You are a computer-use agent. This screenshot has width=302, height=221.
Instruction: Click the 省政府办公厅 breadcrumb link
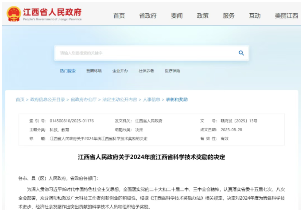pos(84,99)
